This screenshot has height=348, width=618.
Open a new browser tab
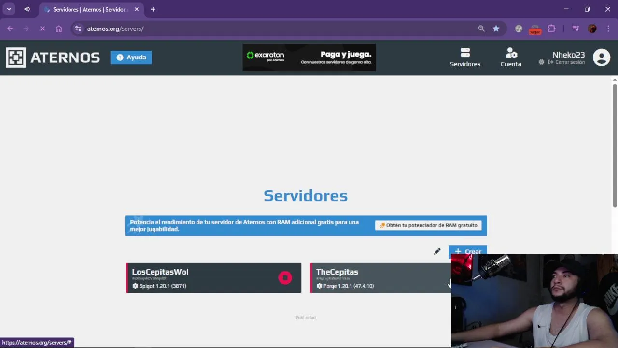pos(153,9)
